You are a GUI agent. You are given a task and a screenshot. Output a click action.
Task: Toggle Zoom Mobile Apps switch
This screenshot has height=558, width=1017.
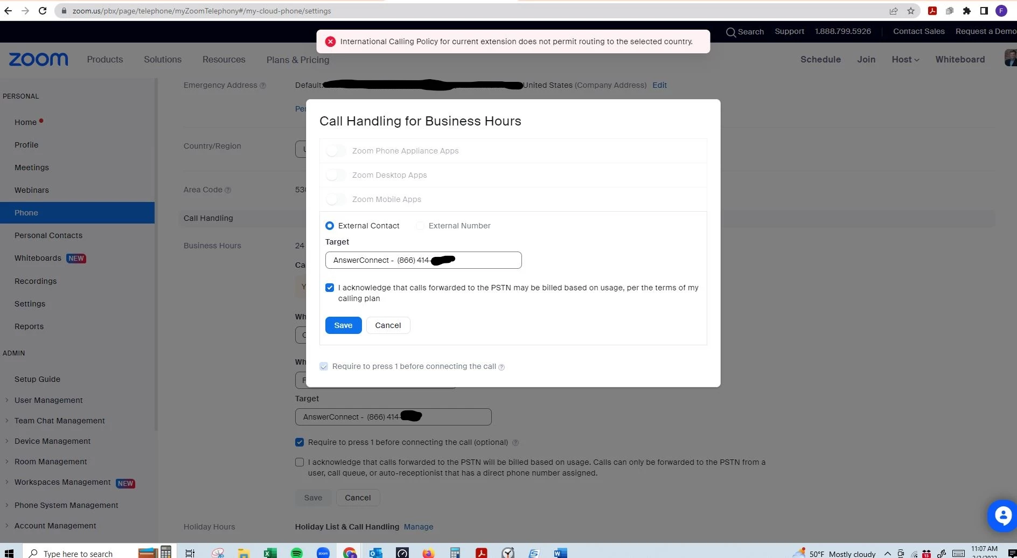tap(336, 199)
